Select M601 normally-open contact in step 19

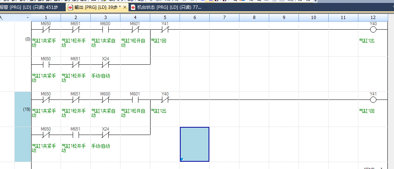pyautogui.click(x=135, y=99)
